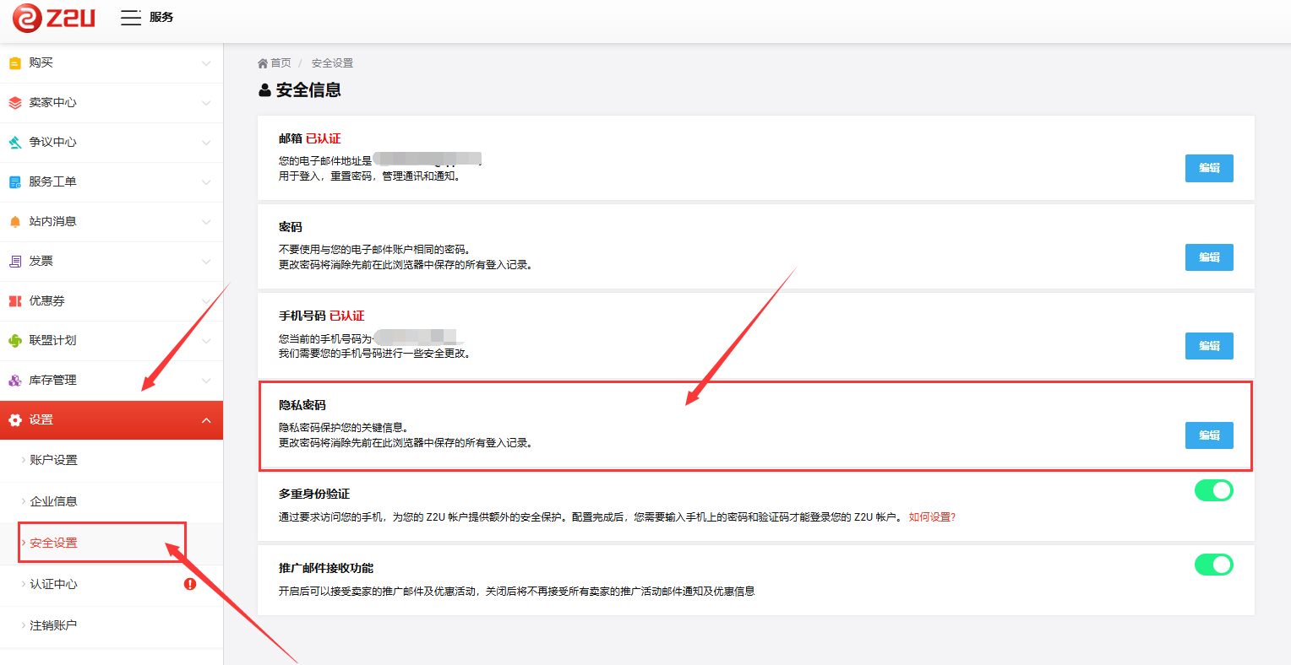Click the 已认证 status next to 邮箱

click(324, 138)
